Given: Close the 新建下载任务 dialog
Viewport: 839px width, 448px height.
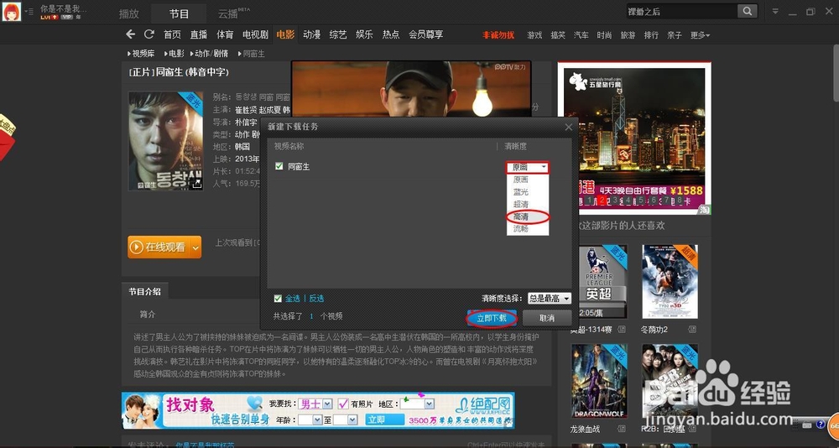Looking at the screenshot, I should coord(568,127).
